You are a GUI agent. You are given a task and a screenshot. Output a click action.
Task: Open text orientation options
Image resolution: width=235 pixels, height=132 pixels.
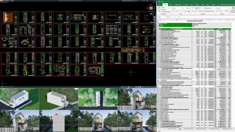[200, 8]
